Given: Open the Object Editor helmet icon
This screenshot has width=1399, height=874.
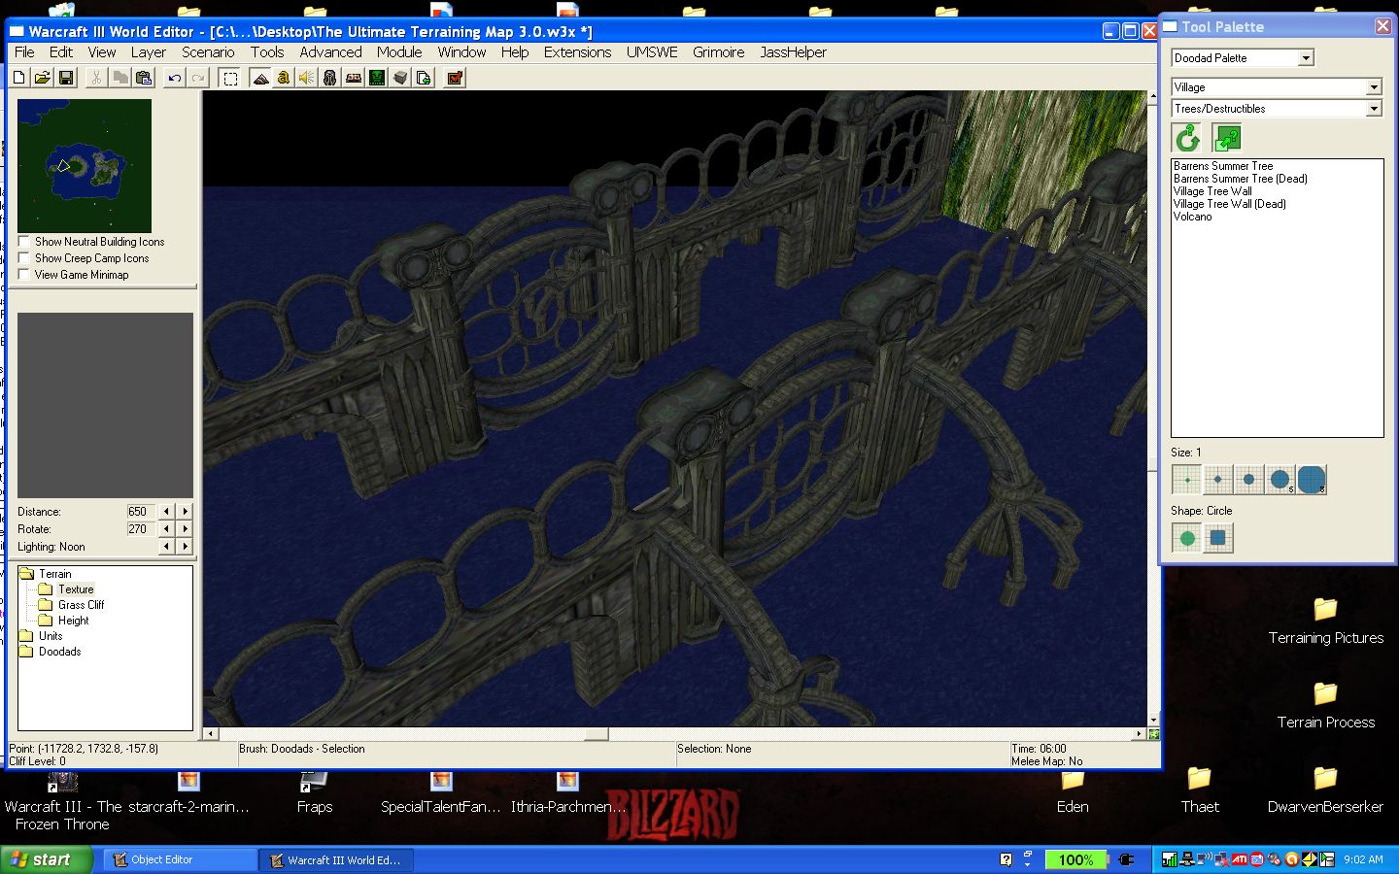Looking at the screenshot, I should tap(330, 78).
